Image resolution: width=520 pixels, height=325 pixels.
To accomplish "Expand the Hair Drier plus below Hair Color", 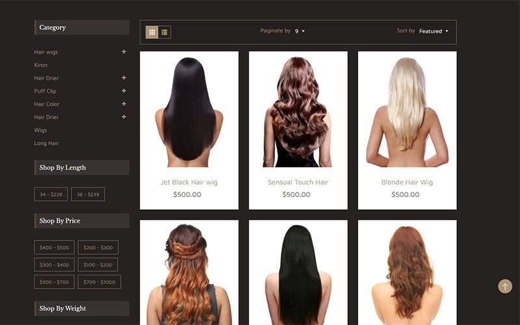I will pyautogui.click(x=123, y=117).
